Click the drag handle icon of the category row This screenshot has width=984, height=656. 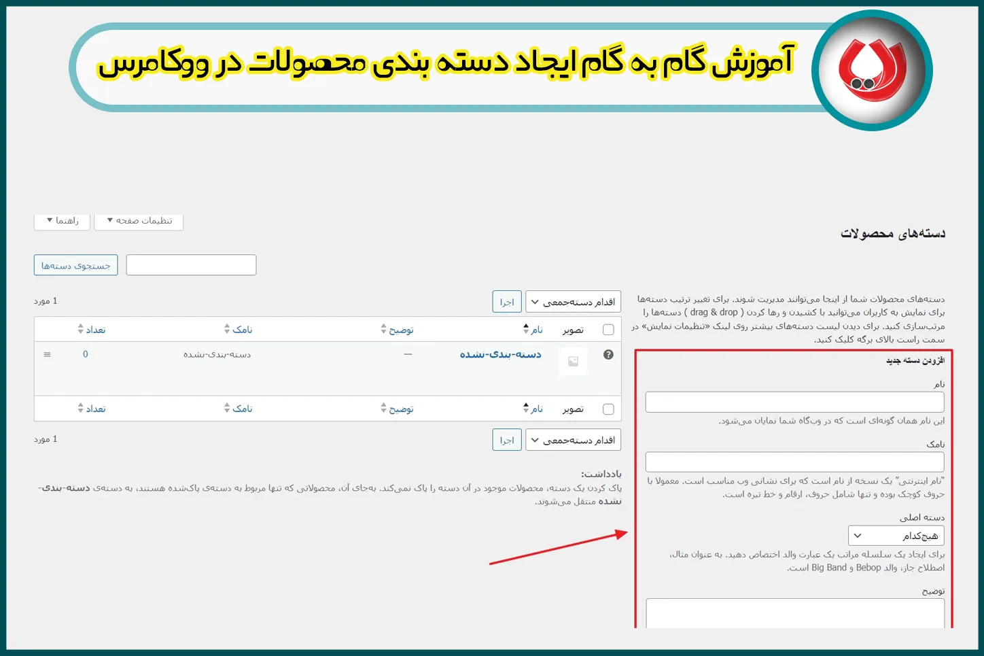click(x=47, y=354)
